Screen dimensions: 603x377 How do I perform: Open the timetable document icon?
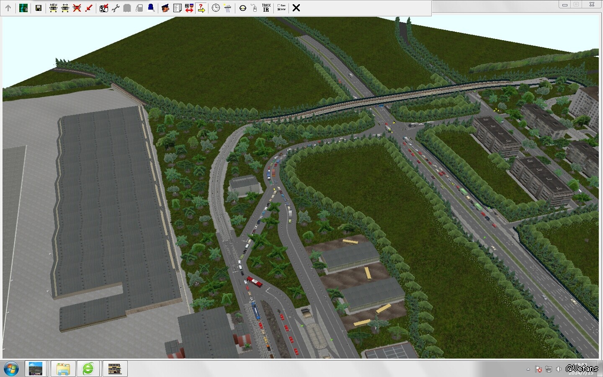click(177, 8)
